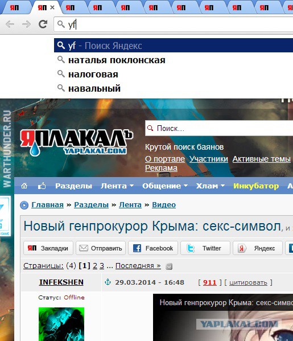The width and height of the screenshot is (293, 341).
Task: Go to 'Лента' breadcrumb
Action: 130,205
